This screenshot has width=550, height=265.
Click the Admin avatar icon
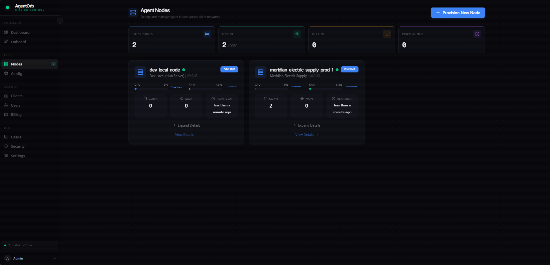8,258
